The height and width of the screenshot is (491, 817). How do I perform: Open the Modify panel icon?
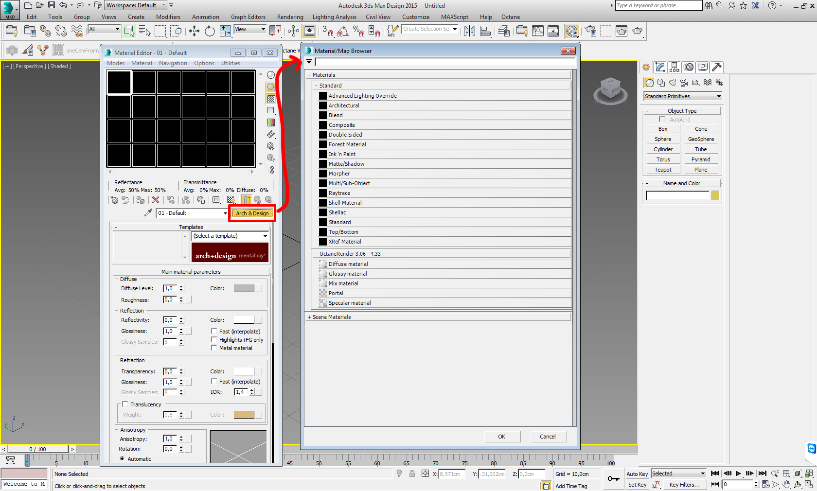pyautogui.click(x=660, y=67)
